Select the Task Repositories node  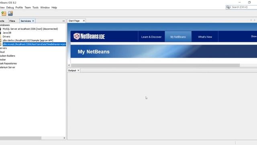pos(8,64)
